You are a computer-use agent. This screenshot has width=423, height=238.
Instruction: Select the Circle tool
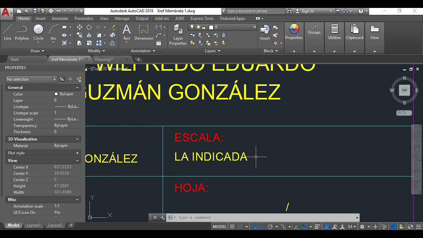tap(38, 33)
